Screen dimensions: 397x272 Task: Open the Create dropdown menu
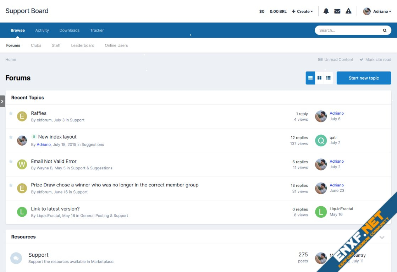tap(302, 11)
